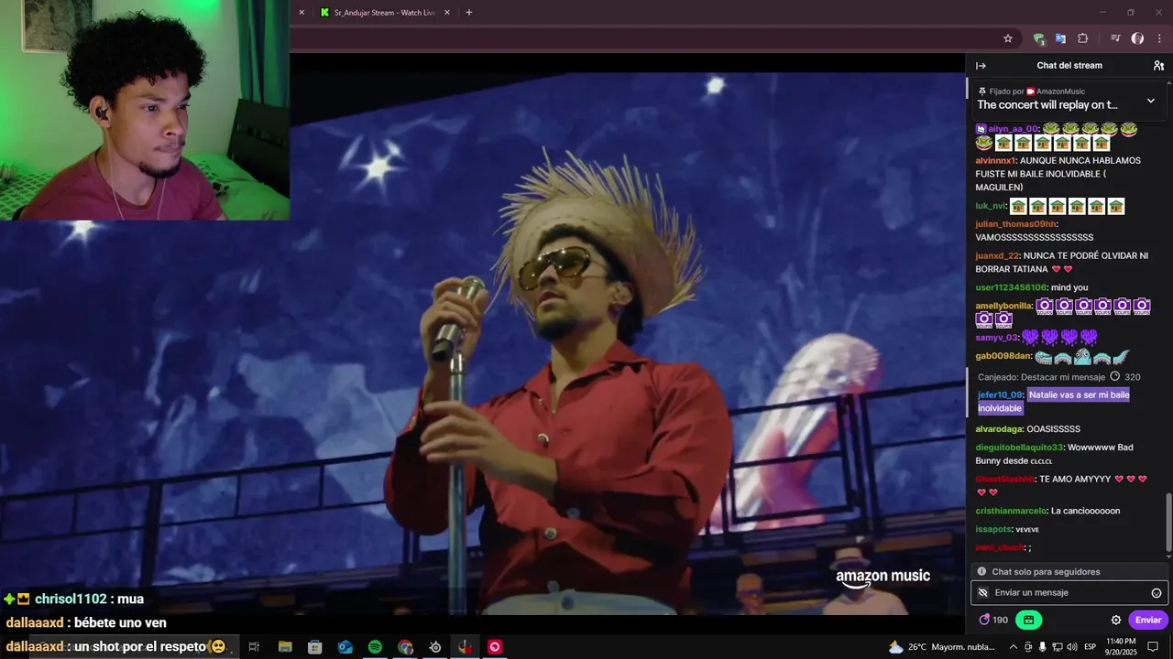Open SteelSeries app from the taskbar
The width and height of the screenshot is (1173, 659).
point(435,647)
